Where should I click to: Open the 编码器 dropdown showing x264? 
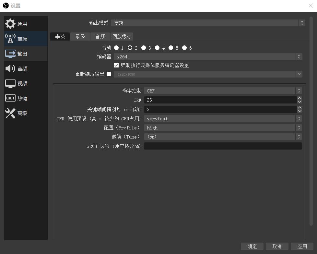point(208,57)
